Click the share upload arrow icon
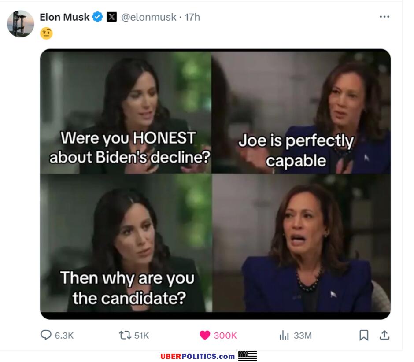Screen dimensions: 414x362 (384, 335)
